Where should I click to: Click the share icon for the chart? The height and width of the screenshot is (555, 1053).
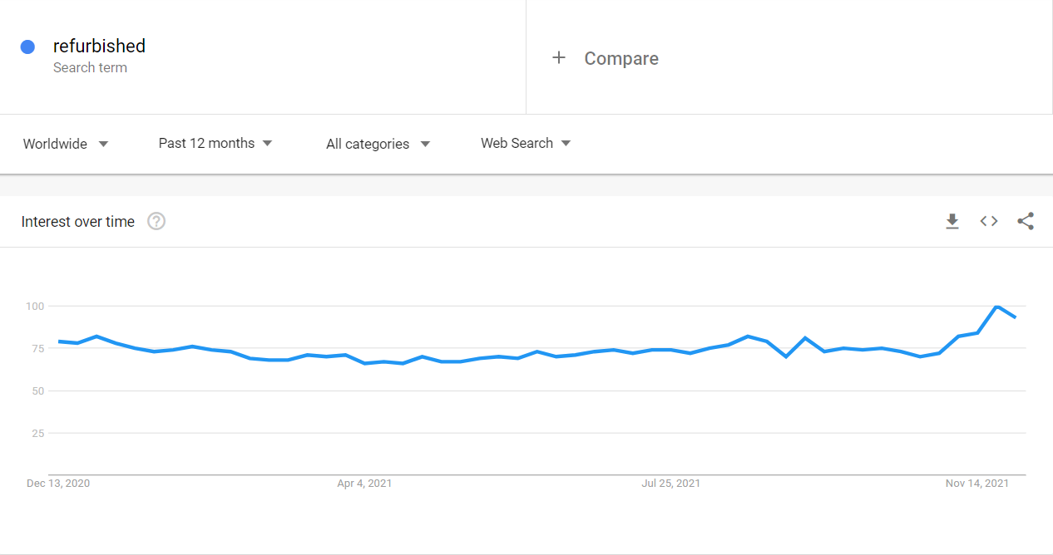[x=1026, y=221]
